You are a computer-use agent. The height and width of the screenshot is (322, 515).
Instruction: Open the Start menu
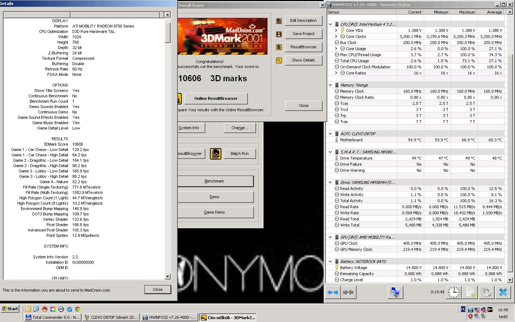coord(10,309)
